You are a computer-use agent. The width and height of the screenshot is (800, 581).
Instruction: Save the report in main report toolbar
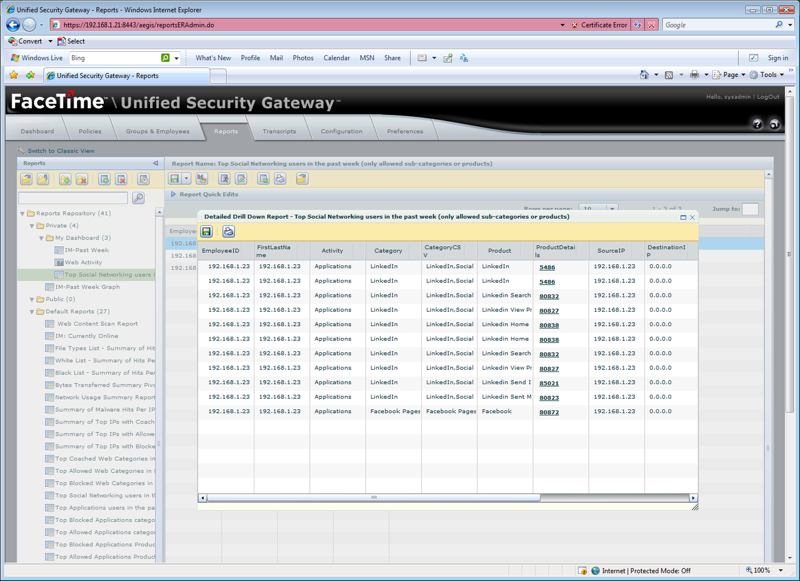175,179
